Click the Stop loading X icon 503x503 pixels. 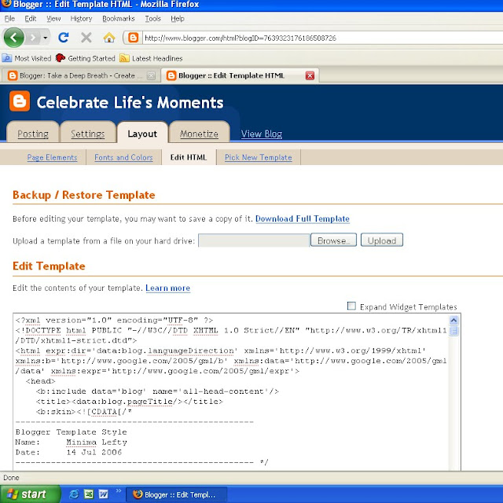coord(86,38)
